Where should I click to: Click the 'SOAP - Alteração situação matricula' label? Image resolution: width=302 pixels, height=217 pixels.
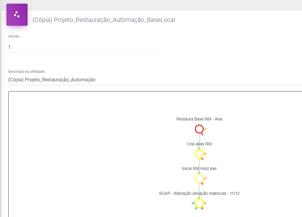[199, 193]
